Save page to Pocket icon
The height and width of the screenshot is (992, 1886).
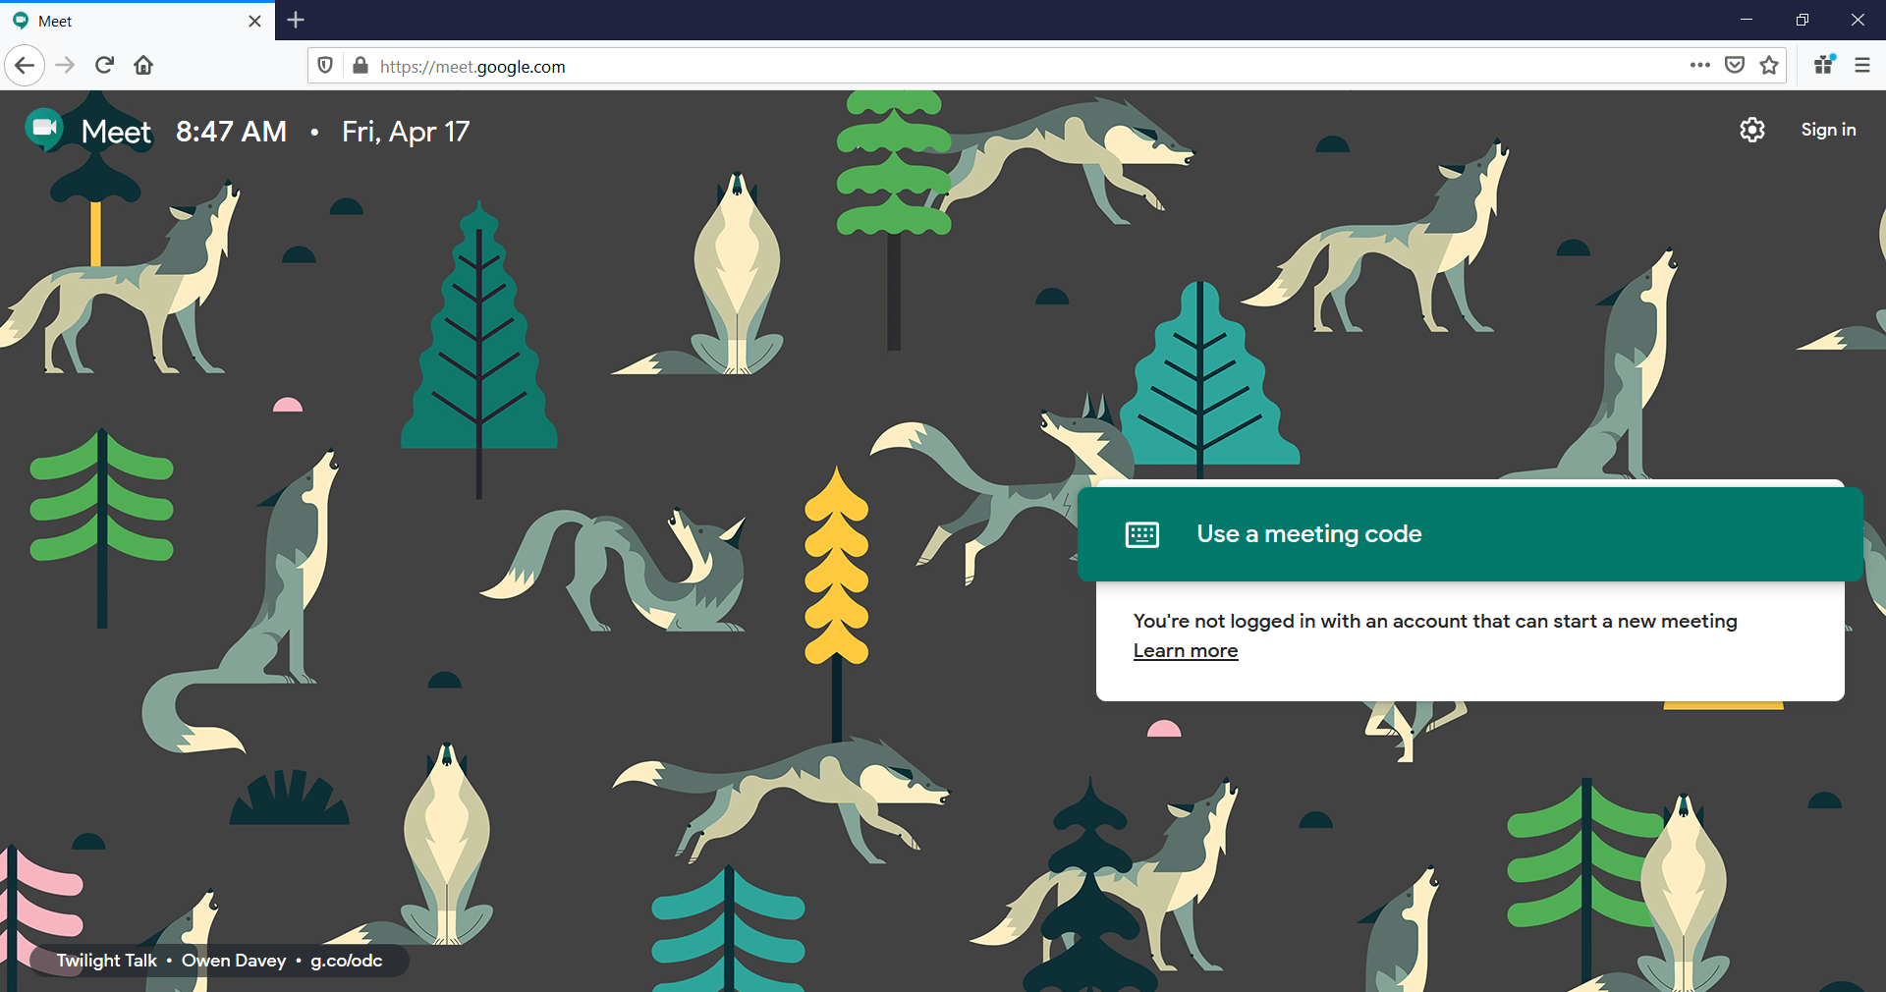1735,66
